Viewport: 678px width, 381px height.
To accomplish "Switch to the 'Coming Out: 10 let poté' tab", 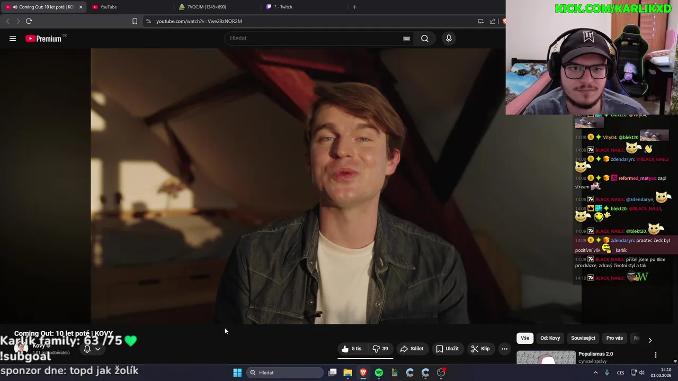I will pyautogui.click(x=42, y=7).
